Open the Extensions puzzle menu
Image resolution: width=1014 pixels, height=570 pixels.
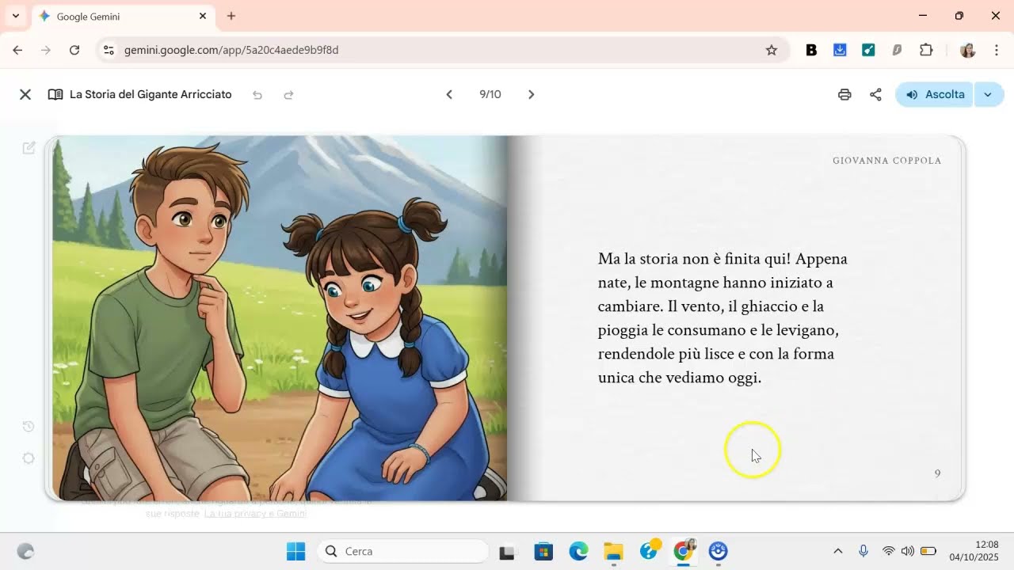point(926,50)
